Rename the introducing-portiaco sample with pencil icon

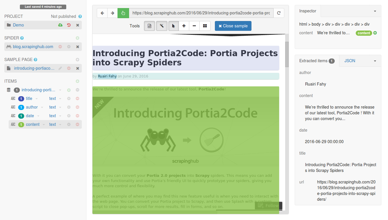(60, 68)
